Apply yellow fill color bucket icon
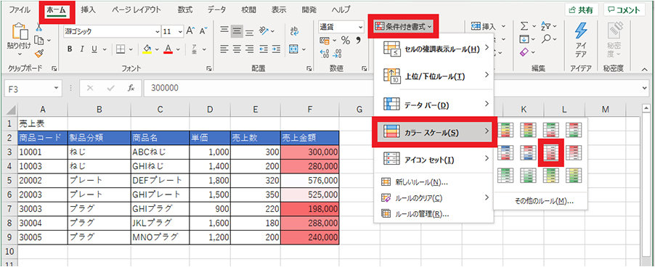 pyautogui.click(x=147, y=49)
